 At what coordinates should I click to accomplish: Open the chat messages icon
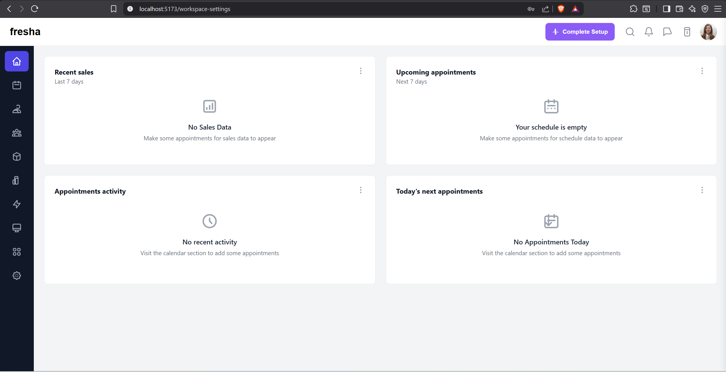tap(667, 32)
